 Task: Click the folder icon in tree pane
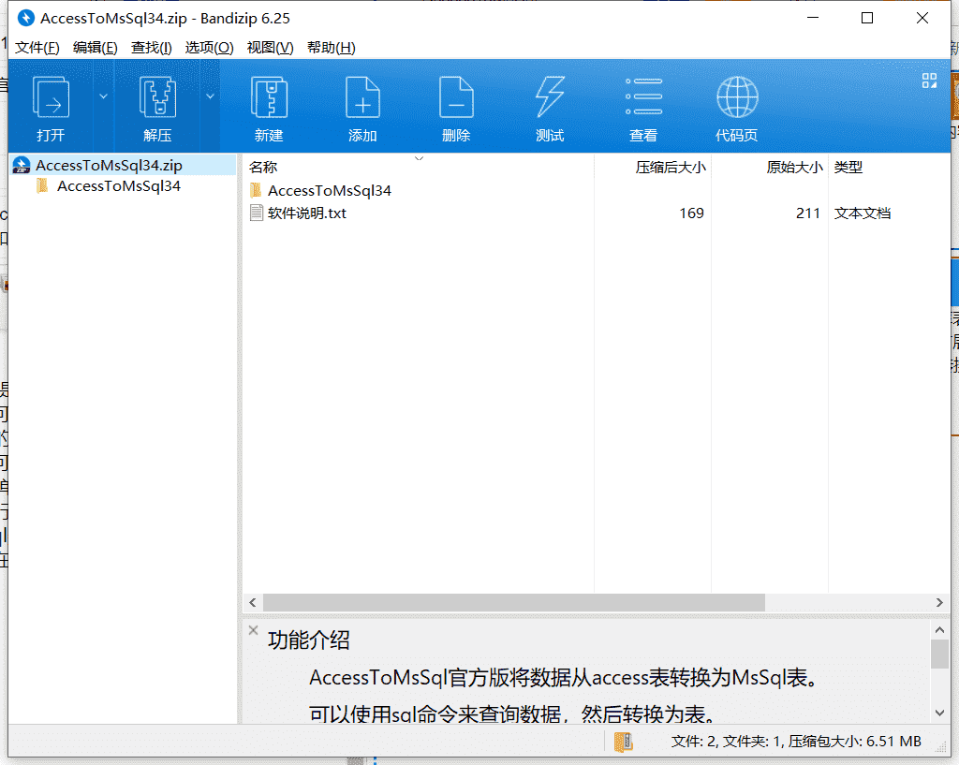pyautogui.click(x=42, y=186)
